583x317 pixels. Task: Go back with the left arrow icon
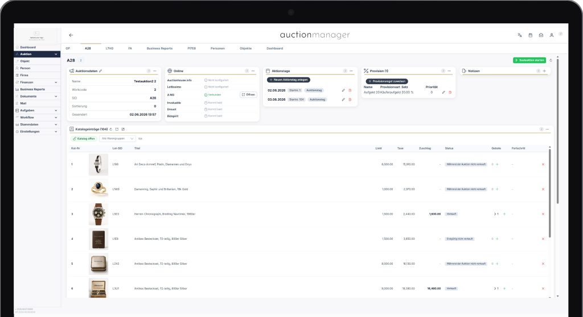(71, 35)
